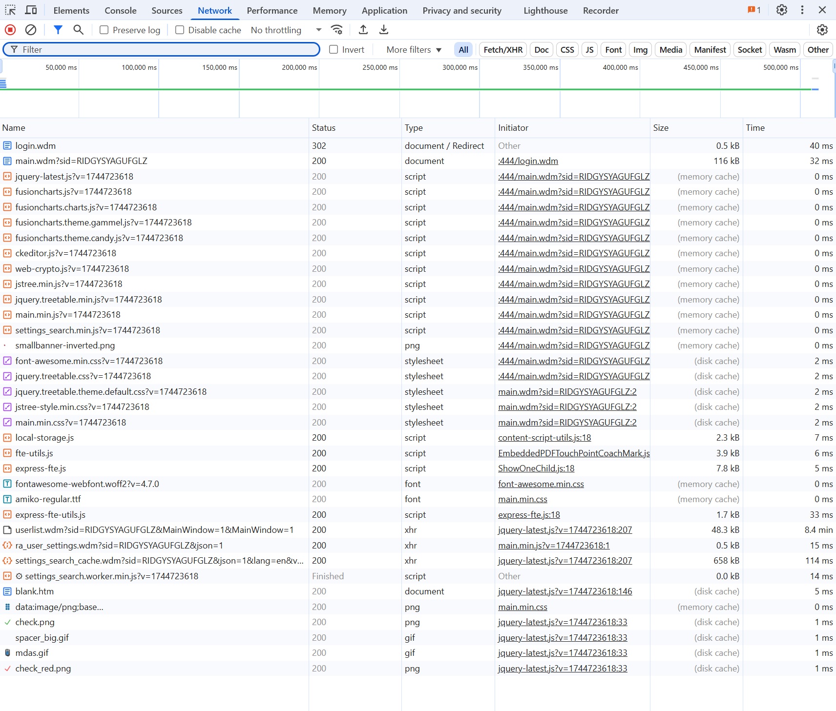The height and width of the screenshot is (711, 836).
Task: Tick the Invert filter checkbox
Action: click(x=334, y=49)
